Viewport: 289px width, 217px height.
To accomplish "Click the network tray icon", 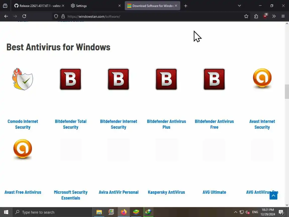I will [242, 212].
